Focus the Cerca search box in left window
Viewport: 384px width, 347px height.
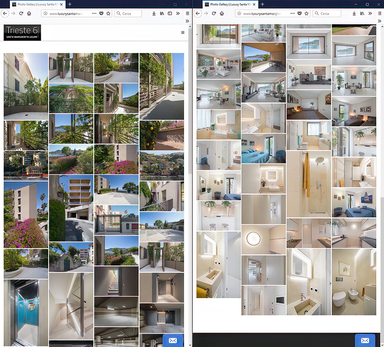pyautogui.click(x=128, y=13)
